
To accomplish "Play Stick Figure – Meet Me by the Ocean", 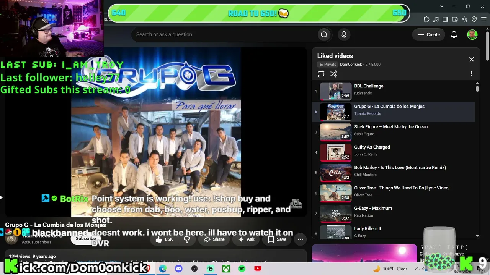I will pyautogui.click(x=394, y=132).
